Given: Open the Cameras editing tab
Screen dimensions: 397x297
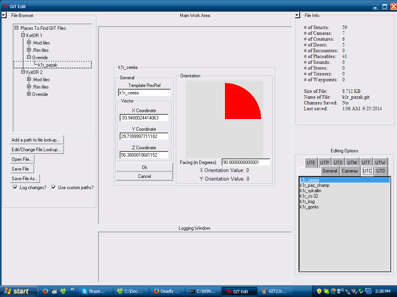Looking at the screenshot, I should point(350,171).
